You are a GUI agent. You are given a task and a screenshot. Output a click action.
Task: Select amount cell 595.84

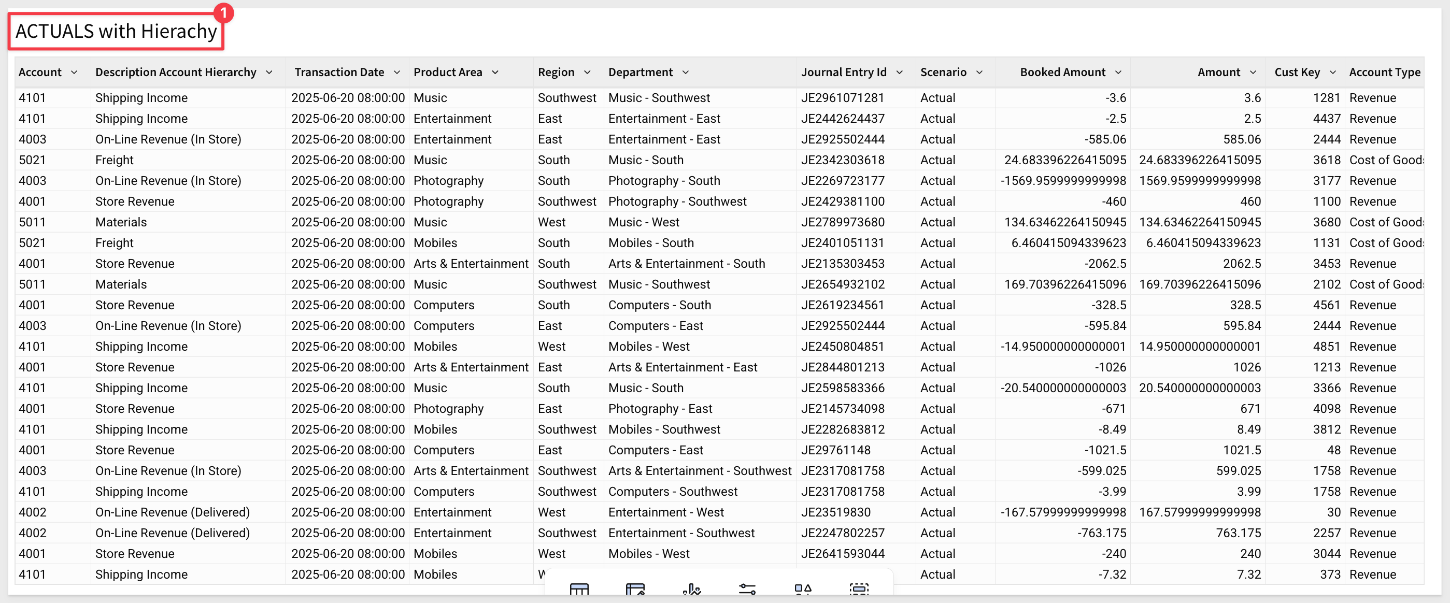pos(1242,326)
